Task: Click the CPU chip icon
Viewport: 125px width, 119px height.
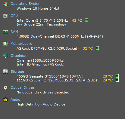Action: pyautogui.click(x=5, y=16)
